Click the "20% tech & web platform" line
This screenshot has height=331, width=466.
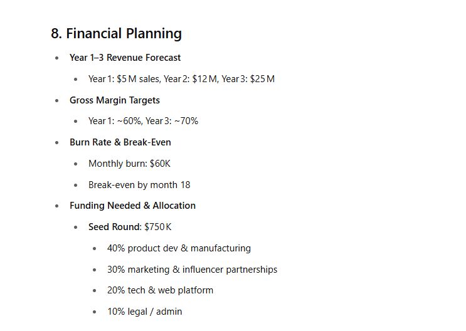(160, 290)
